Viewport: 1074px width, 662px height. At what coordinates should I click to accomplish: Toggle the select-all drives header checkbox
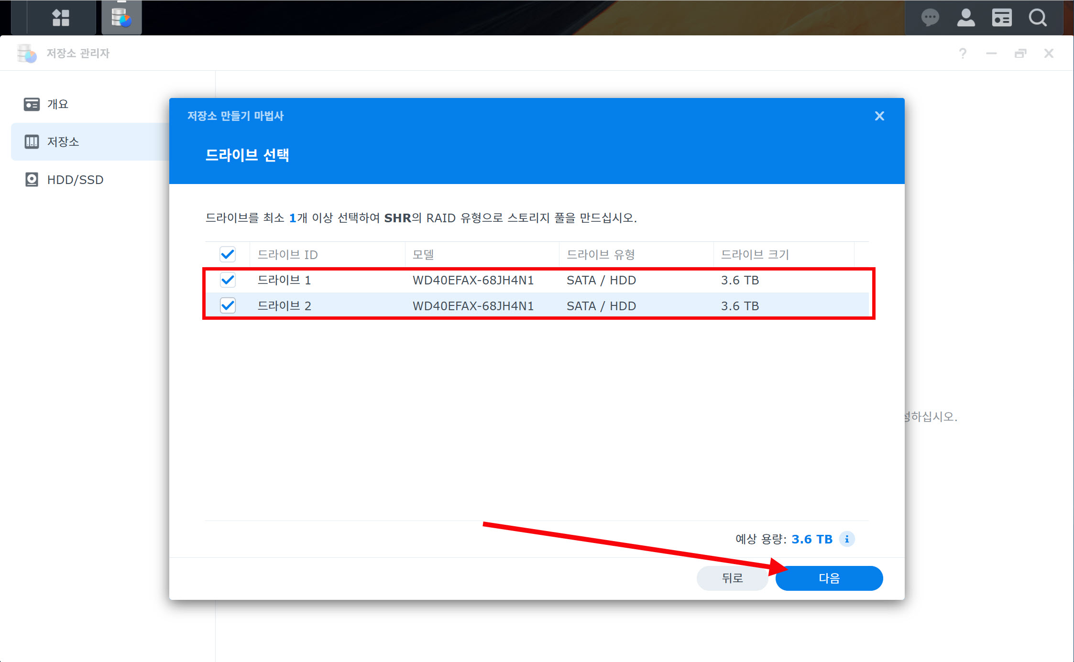pyautogui.click(x=228, y=254)
